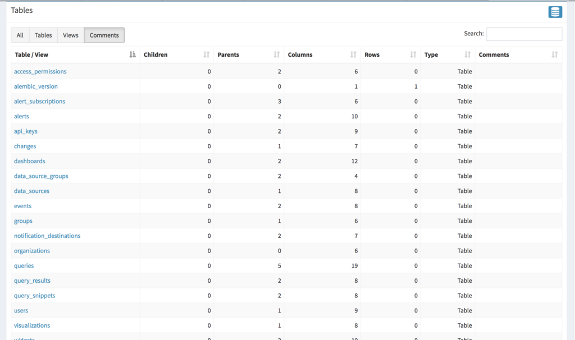Click Columns value 4 in data_source_groups row

click(x=356, y=176)
